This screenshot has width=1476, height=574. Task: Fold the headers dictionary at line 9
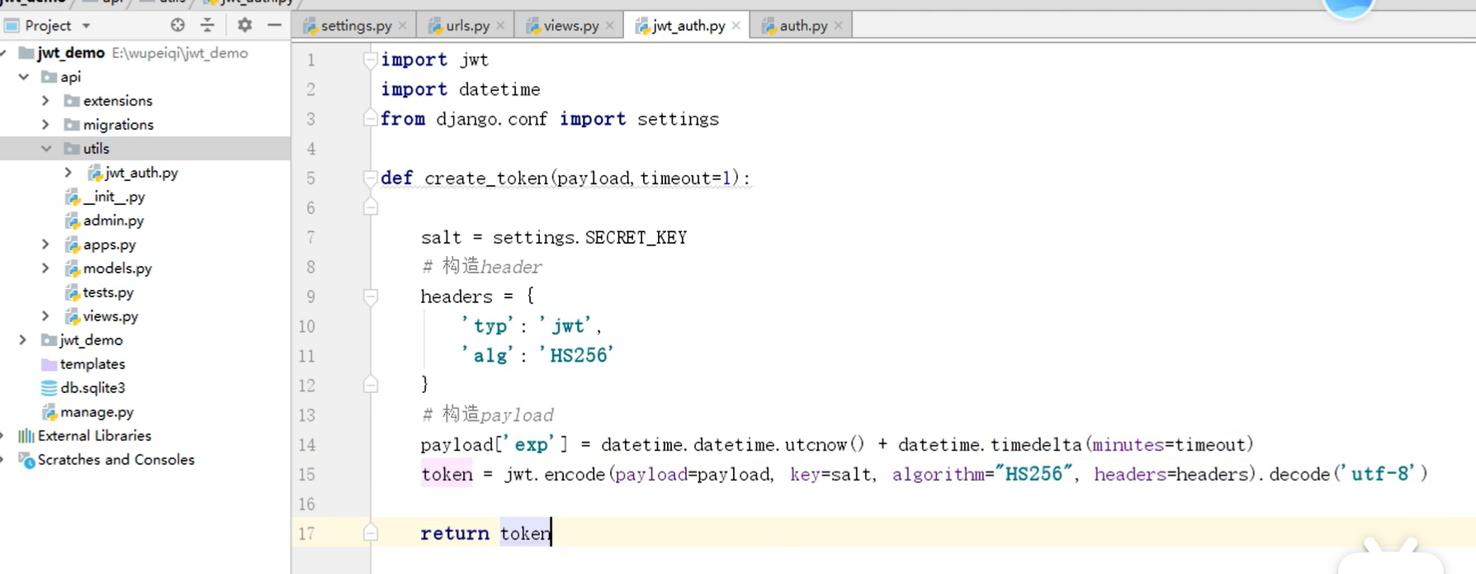point(371,296)
